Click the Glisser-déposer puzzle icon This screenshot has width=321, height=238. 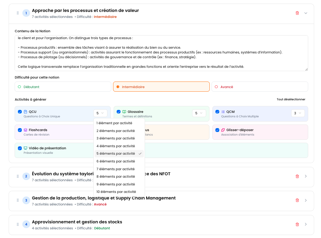(x=223, y=130)
